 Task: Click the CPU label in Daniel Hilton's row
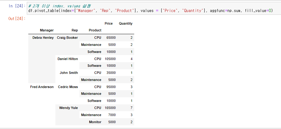pyautogui.click(x=98, y=59)
